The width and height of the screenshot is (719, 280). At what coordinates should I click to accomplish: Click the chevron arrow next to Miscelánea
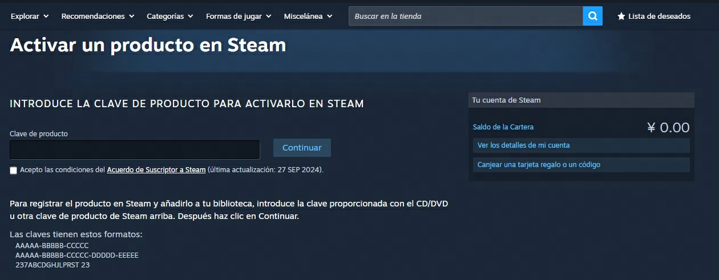tap(330, 17)
